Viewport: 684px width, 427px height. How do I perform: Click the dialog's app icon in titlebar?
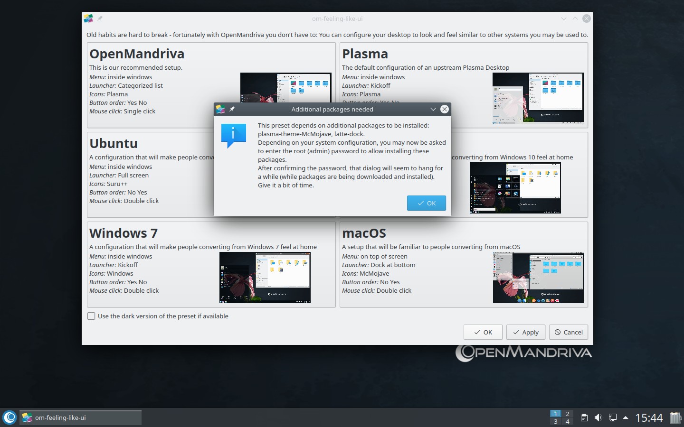pos(220,109)
